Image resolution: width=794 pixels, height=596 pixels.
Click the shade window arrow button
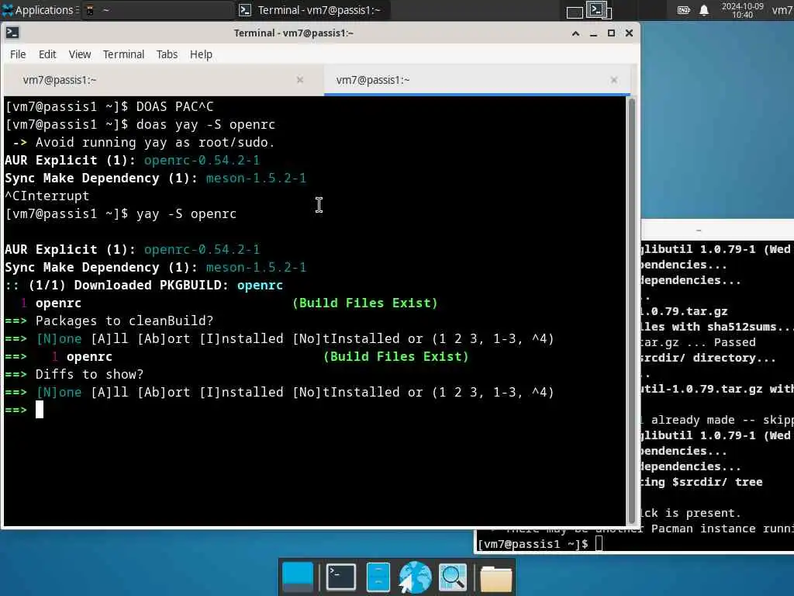576,33
